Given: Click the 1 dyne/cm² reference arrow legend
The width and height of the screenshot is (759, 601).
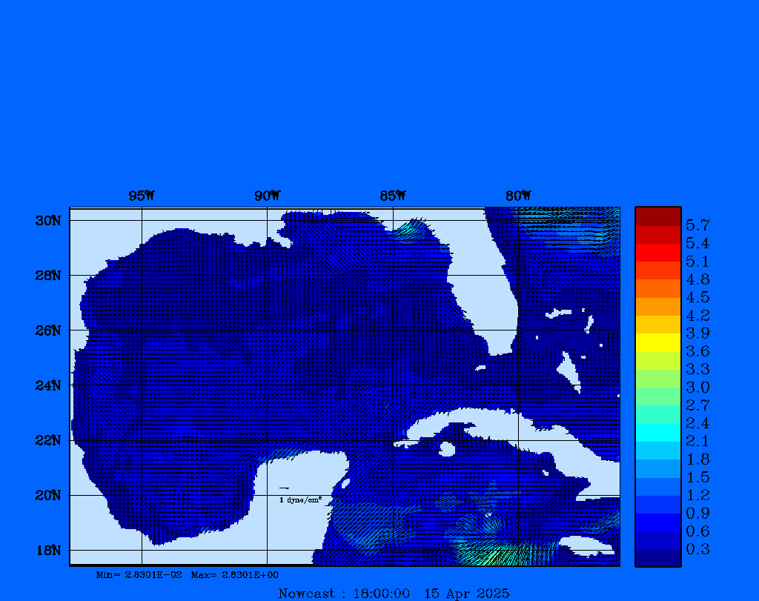Looking at the screenshot, I should click(x=299, y=495).
